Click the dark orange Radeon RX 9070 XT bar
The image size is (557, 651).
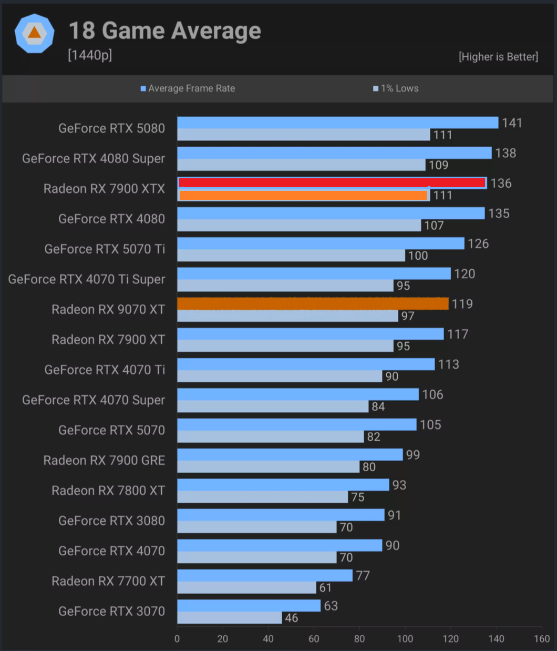313,303
